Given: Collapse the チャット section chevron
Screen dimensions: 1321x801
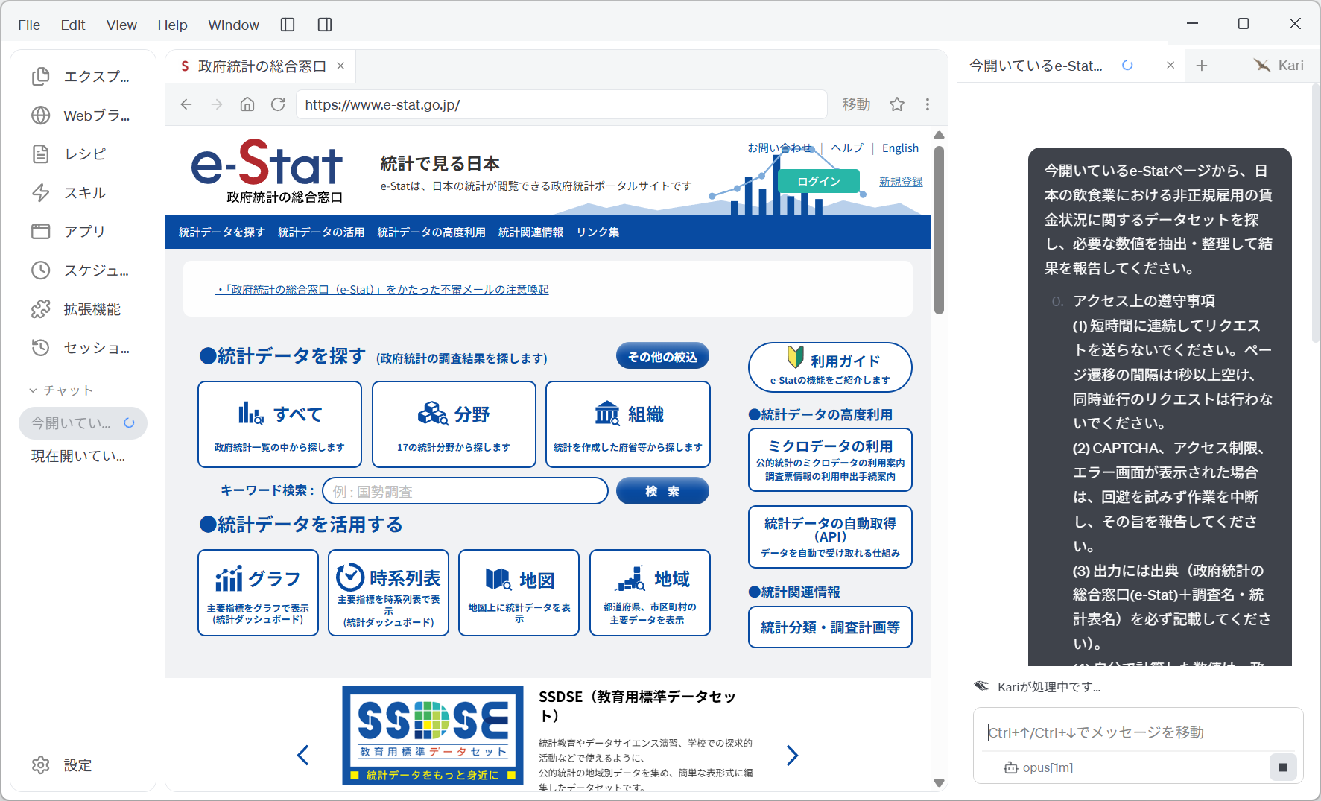Looking at the screenshot, I should (x=33, y=390).
